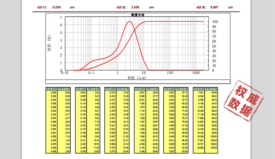275x159 pixels.
Task: Select the 0.091 particle size cell
Action: click(82, 93)
